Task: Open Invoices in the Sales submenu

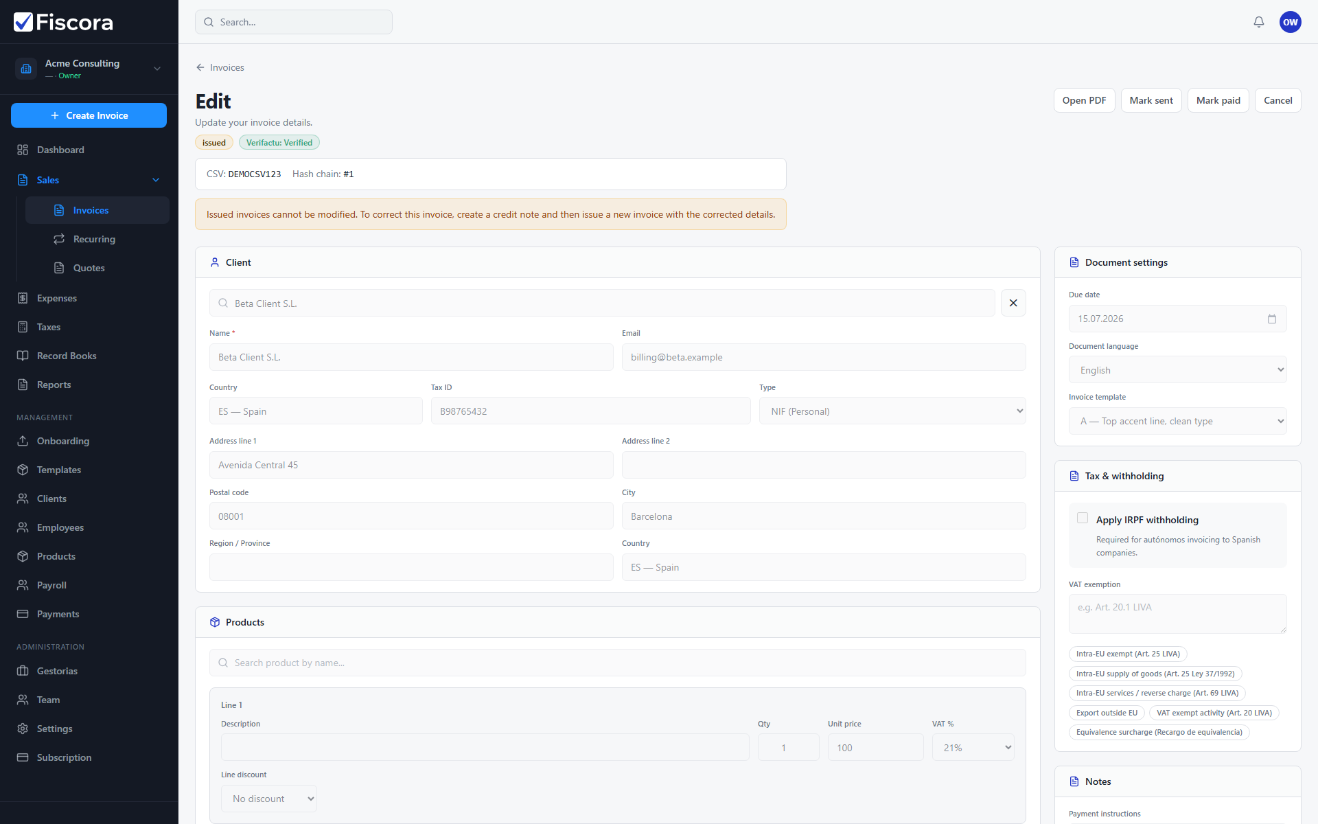Action: 97,210
